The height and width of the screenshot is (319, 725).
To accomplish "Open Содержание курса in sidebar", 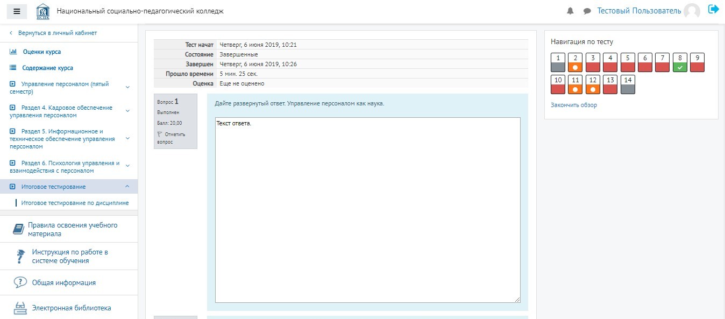I will [x=47, y=68].
